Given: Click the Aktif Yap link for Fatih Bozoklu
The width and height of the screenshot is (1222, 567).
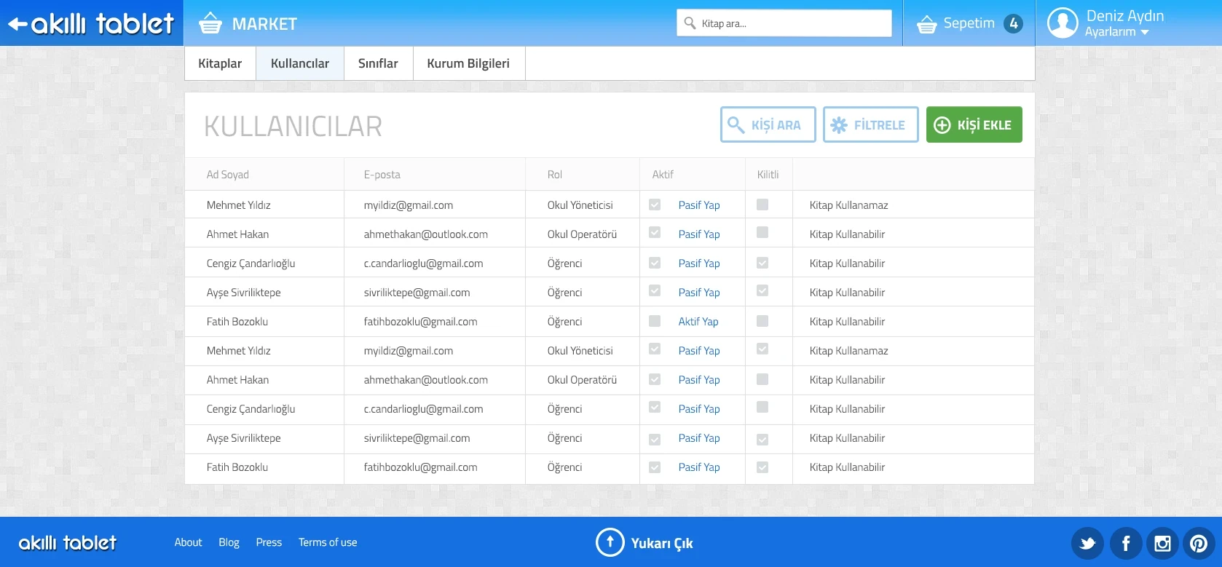Looking at the screenshot, I should point(698,322).
